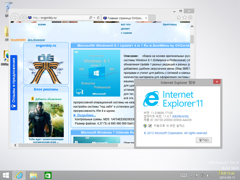Viewport: 240px width, 180px height.
Task: Click the taskbar date 2014-05-11
Action: pos(227,177)
